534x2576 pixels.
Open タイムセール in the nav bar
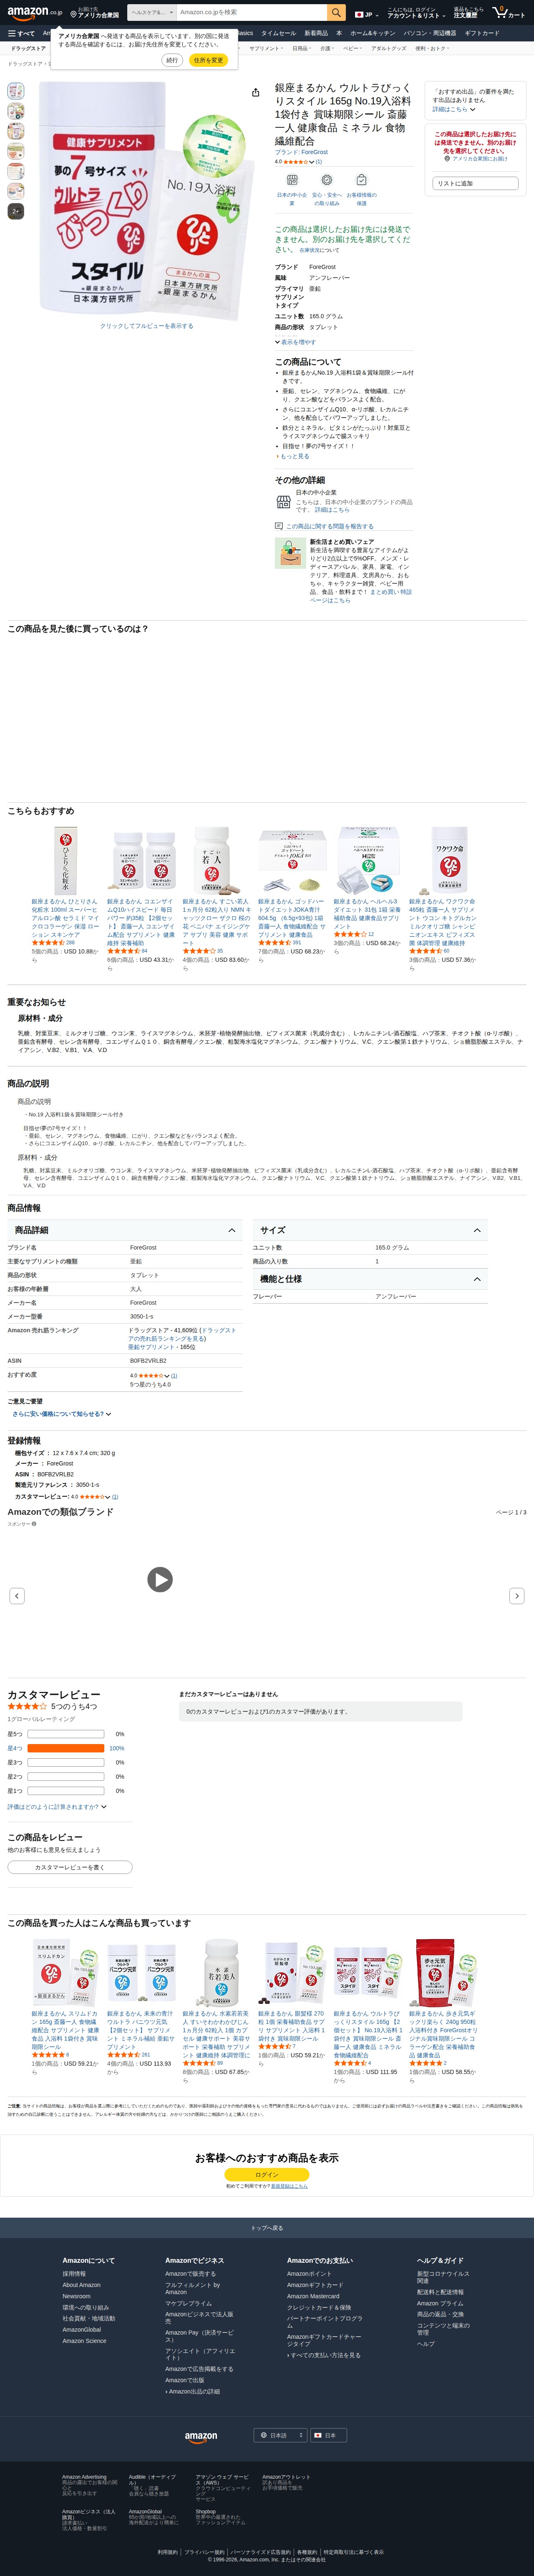point(279,33)
